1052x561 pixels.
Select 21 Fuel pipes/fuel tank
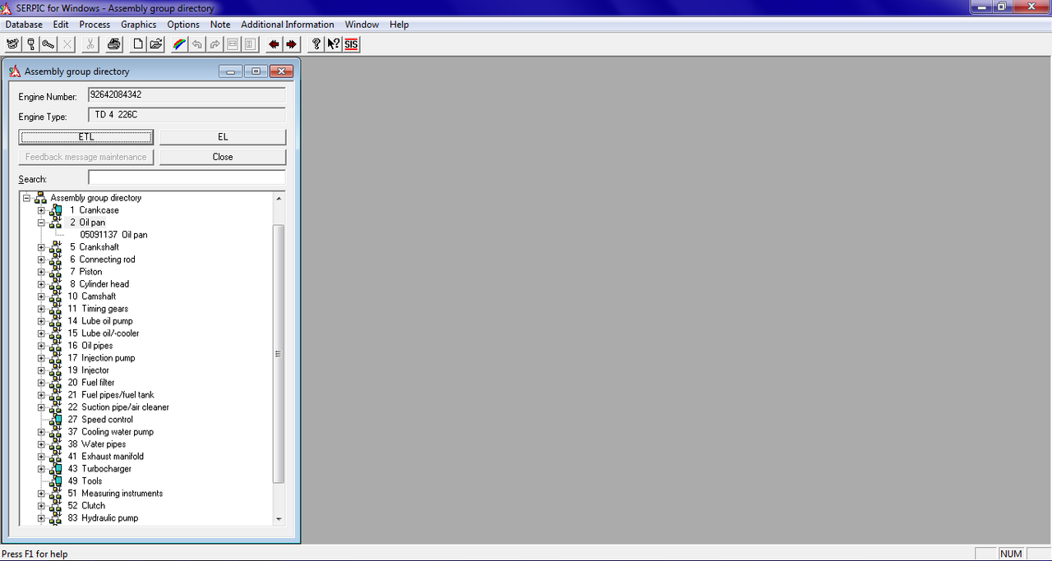coord(111,395)
